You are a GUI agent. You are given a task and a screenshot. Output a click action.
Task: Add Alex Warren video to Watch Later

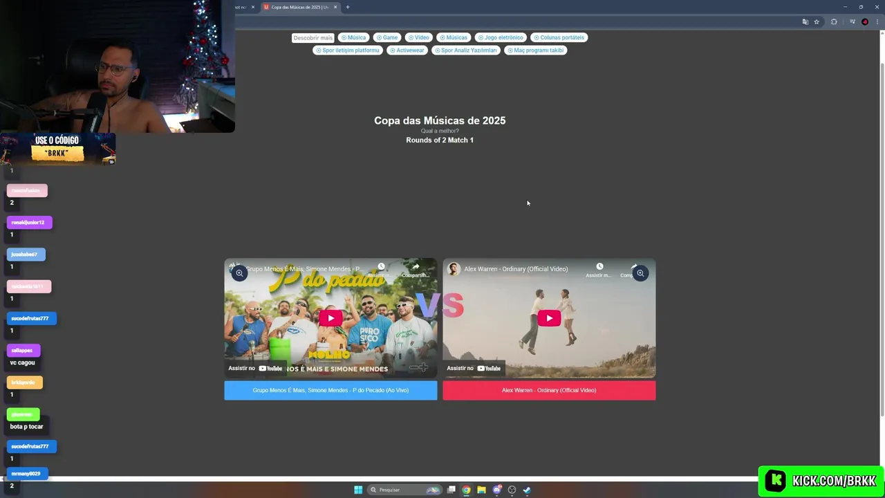(x=599, y=269)
